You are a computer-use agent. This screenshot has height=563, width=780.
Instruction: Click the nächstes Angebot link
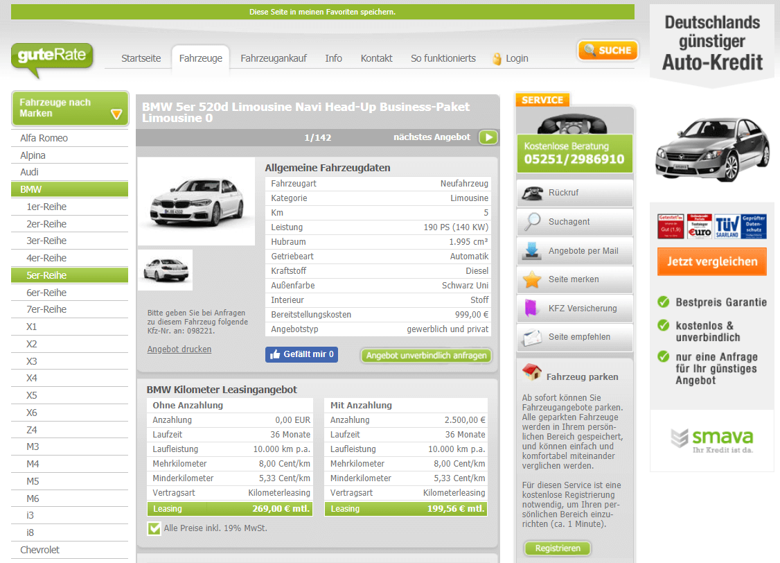(432, 137)
